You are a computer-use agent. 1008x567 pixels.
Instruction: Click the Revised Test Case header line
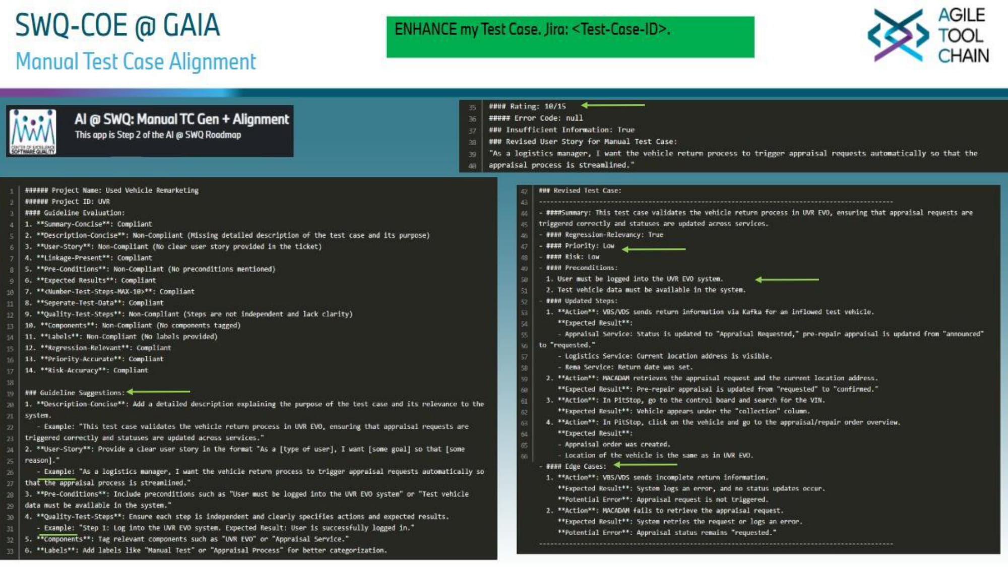(x=580, y=191)
